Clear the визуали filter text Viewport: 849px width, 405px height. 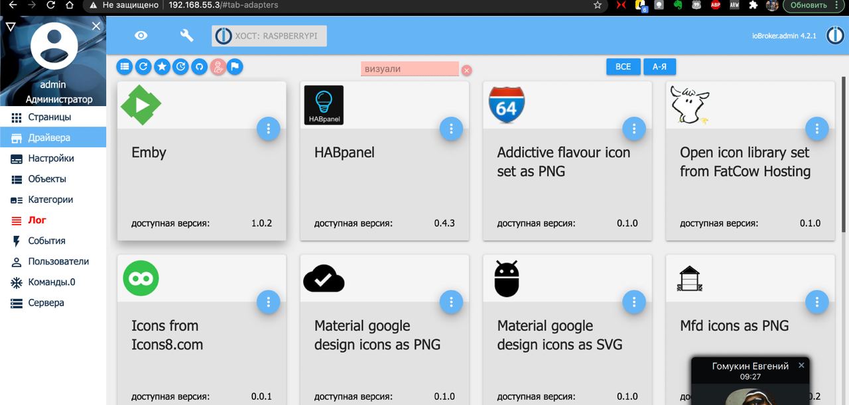coord(466,70)
